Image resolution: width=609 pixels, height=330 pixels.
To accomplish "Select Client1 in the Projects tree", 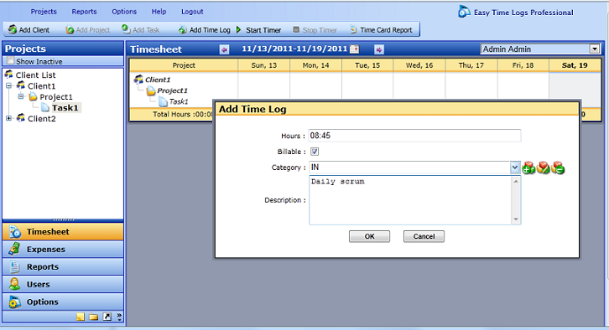I will click(x=42, y=86).
